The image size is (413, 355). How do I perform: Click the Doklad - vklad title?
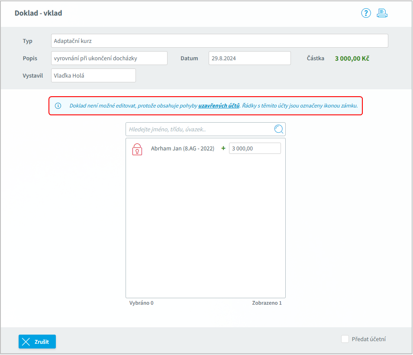click(38, 13)
